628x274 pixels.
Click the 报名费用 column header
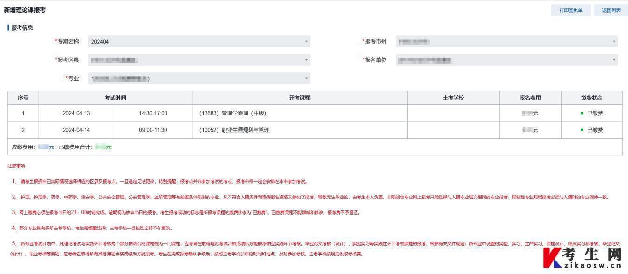click(530, 97)
